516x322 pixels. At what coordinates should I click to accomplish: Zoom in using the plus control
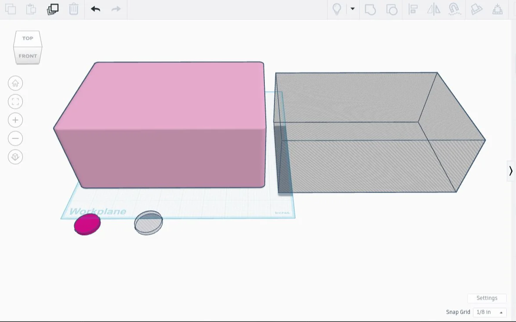(15, 120)
